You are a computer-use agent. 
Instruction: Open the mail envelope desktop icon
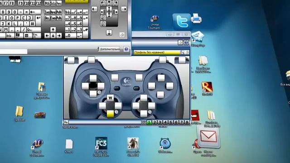pos(208,137)
